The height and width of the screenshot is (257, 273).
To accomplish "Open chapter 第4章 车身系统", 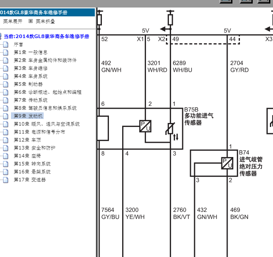I will pyautogui.click(x=30, y=76).
